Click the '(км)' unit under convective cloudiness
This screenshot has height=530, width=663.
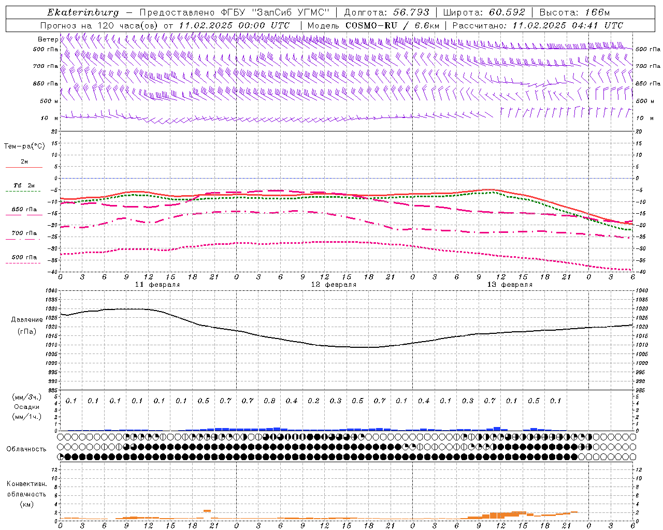(x=26, y=504)
